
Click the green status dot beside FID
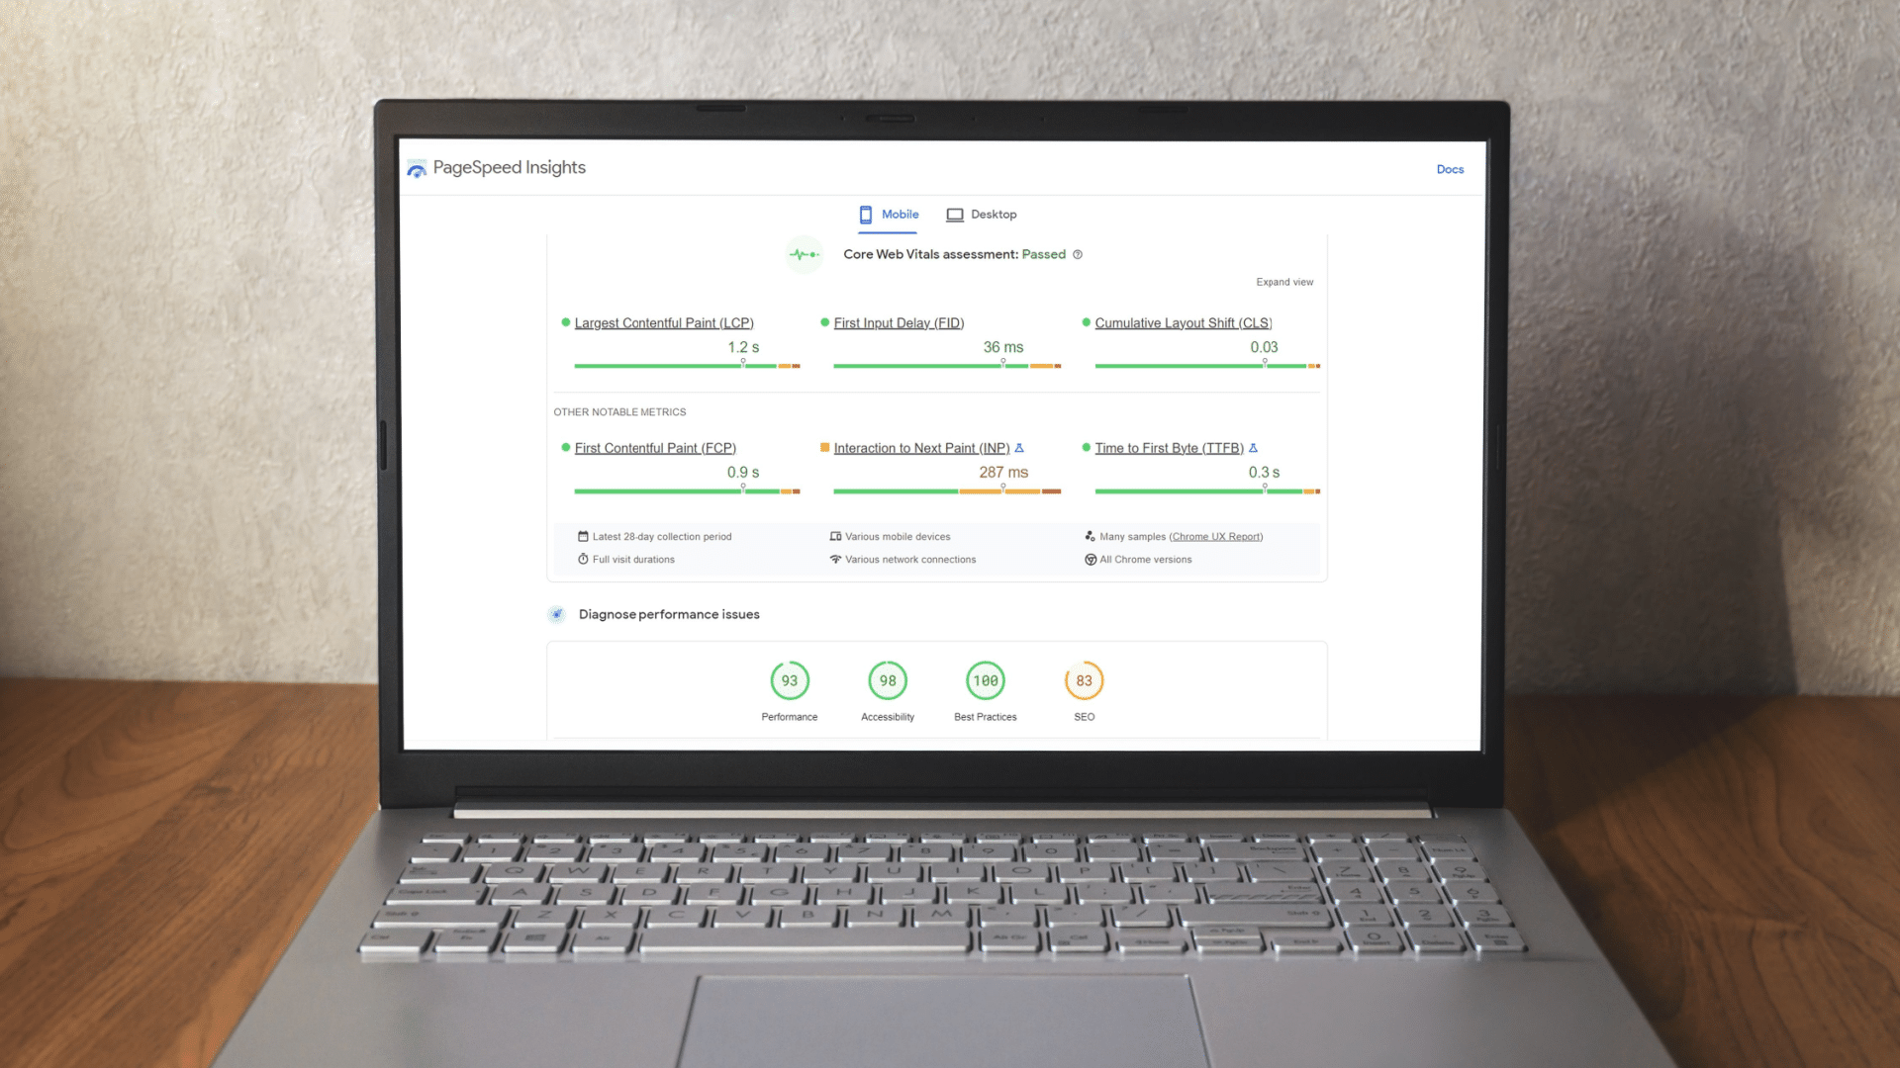[x=825, y=322]
